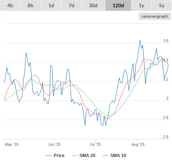
Task: Click the Jul '25 x-axis label
Action: tap(95, 144)
